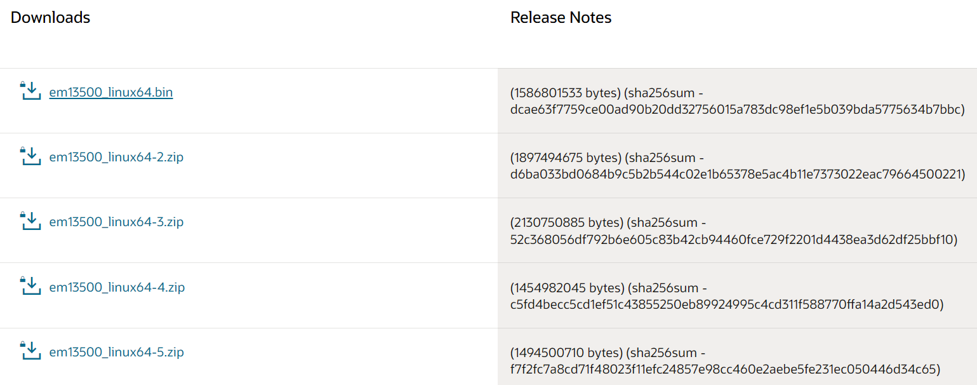Image resolution: width=977 pixels, height=385 pixels.
Task: Click the download icon beside em13500_linux64-4.zip
Action: 30,287
